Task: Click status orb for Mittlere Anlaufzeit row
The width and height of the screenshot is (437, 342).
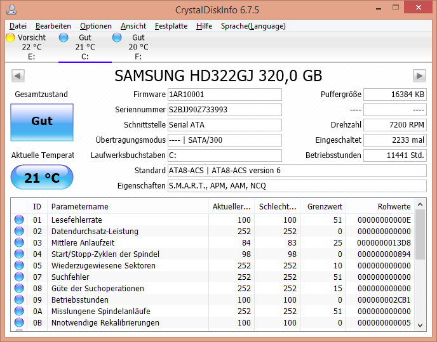Action: (19, 242)
